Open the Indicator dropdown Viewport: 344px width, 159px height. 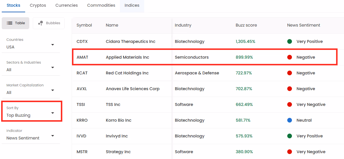click(x=31, y=136)
